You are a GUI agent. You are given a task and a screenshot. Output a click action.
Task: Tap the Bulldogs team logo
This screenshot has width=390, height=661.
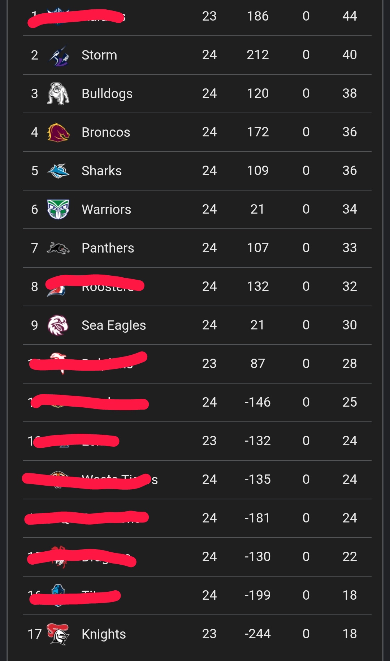tap(58, 94)
